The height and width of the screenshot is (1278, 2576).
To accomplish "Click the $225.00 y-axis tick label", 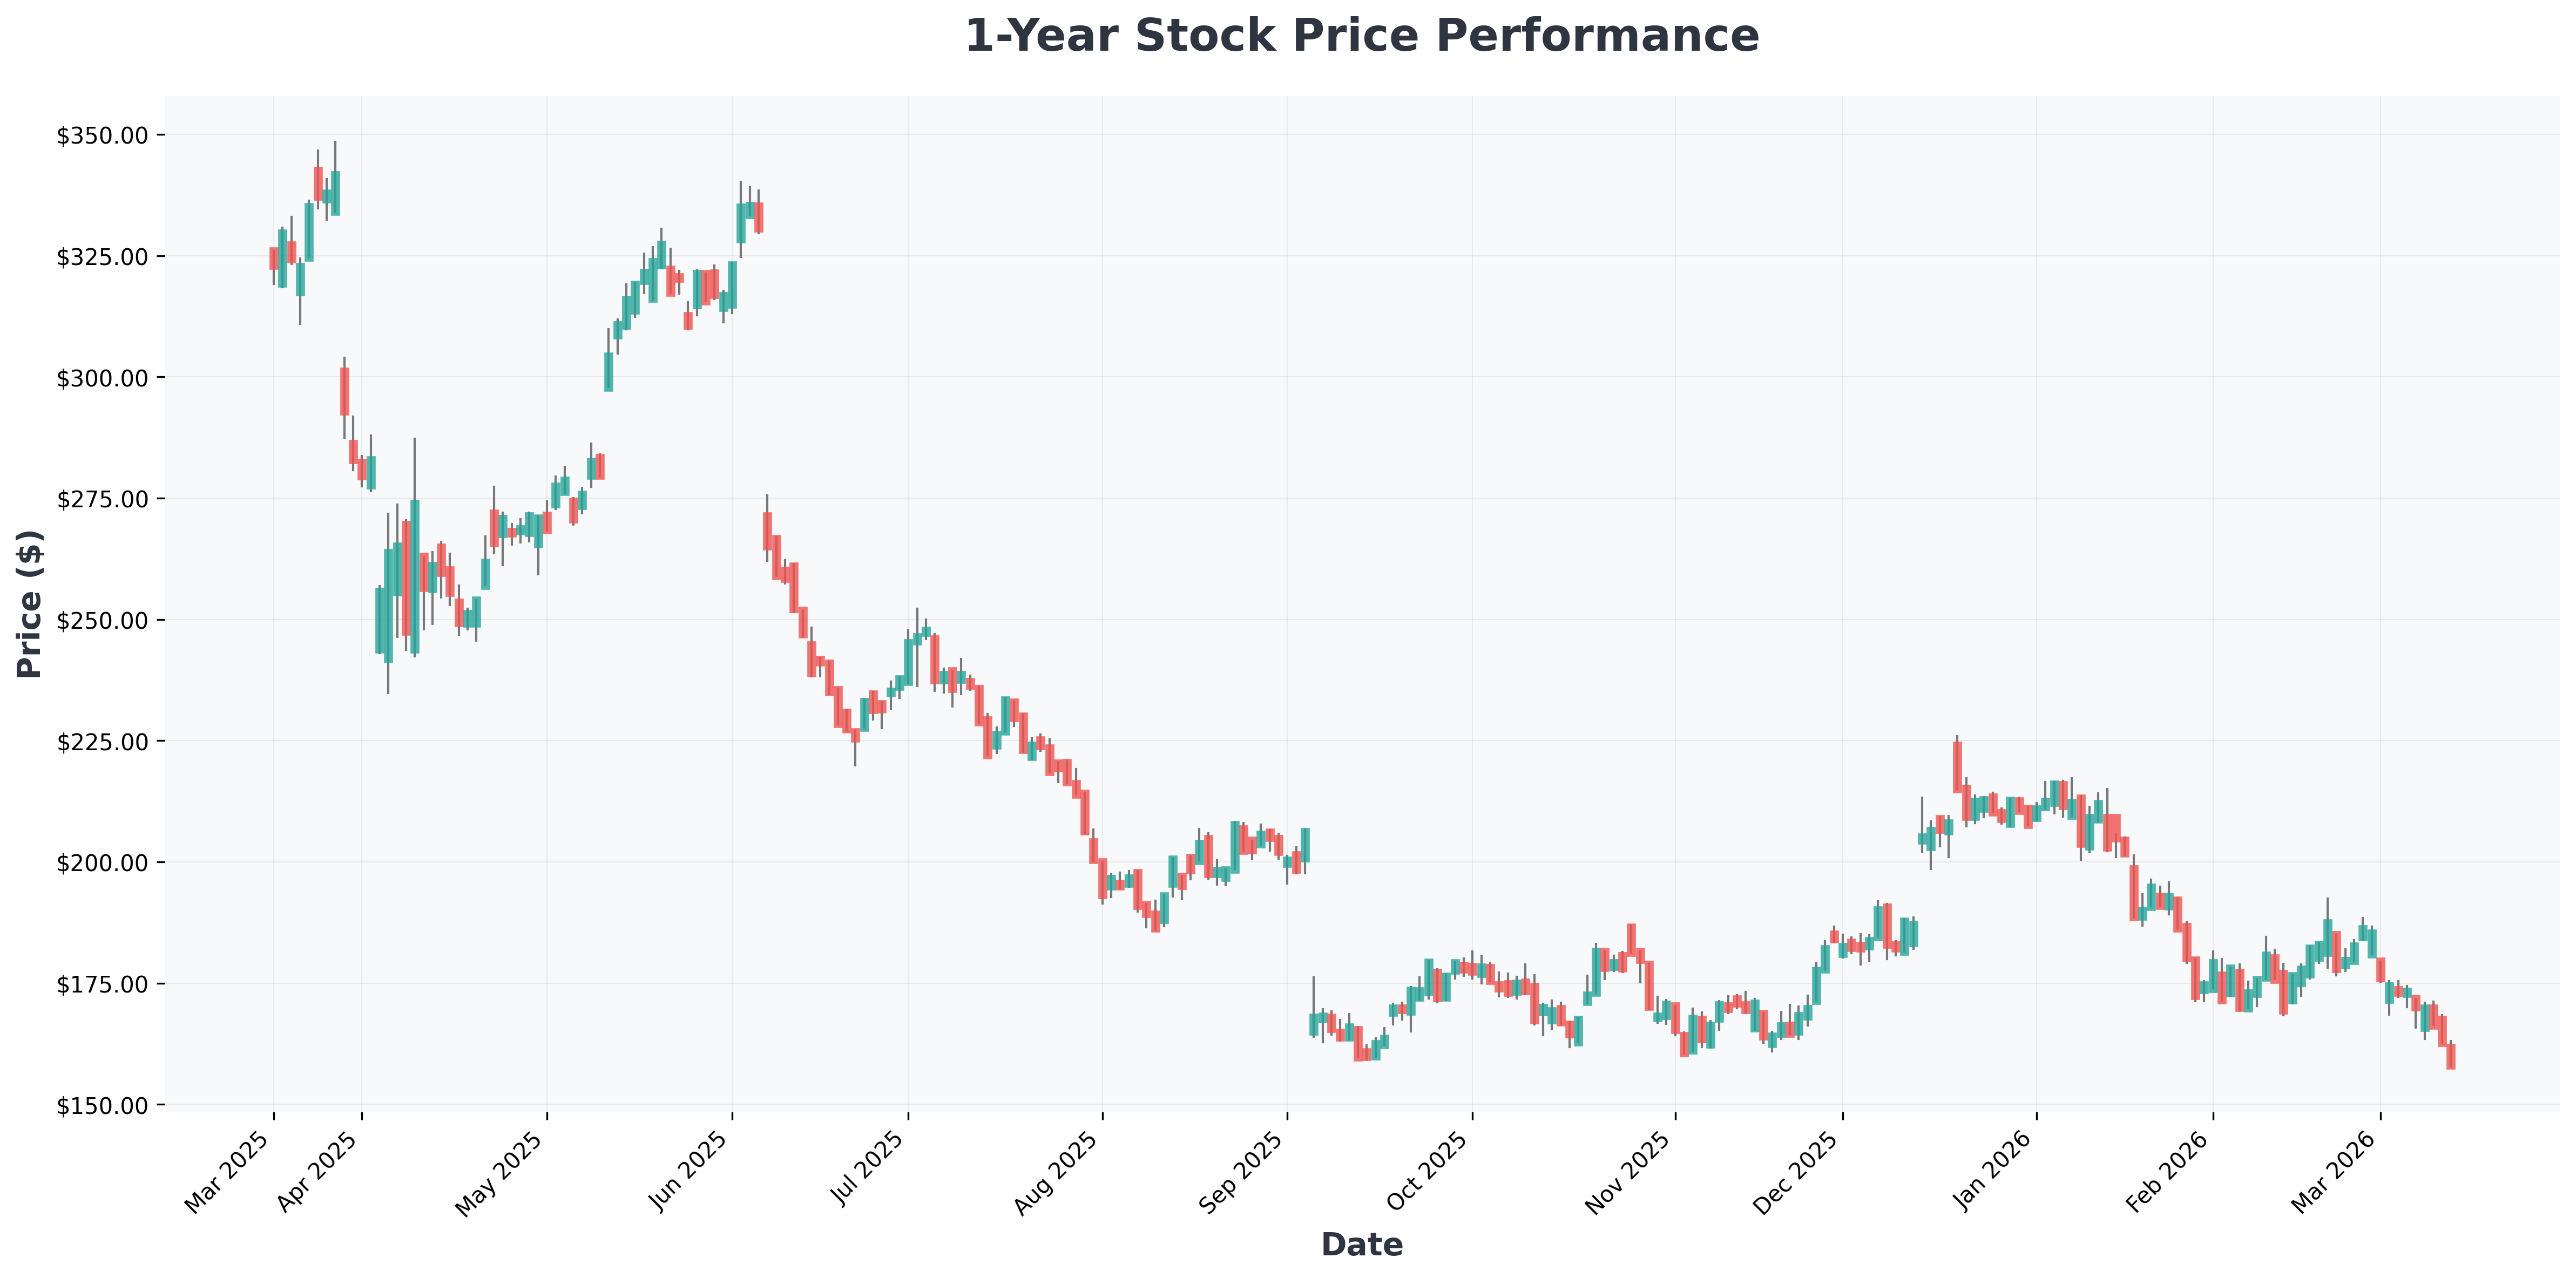I will pos(100,742).
